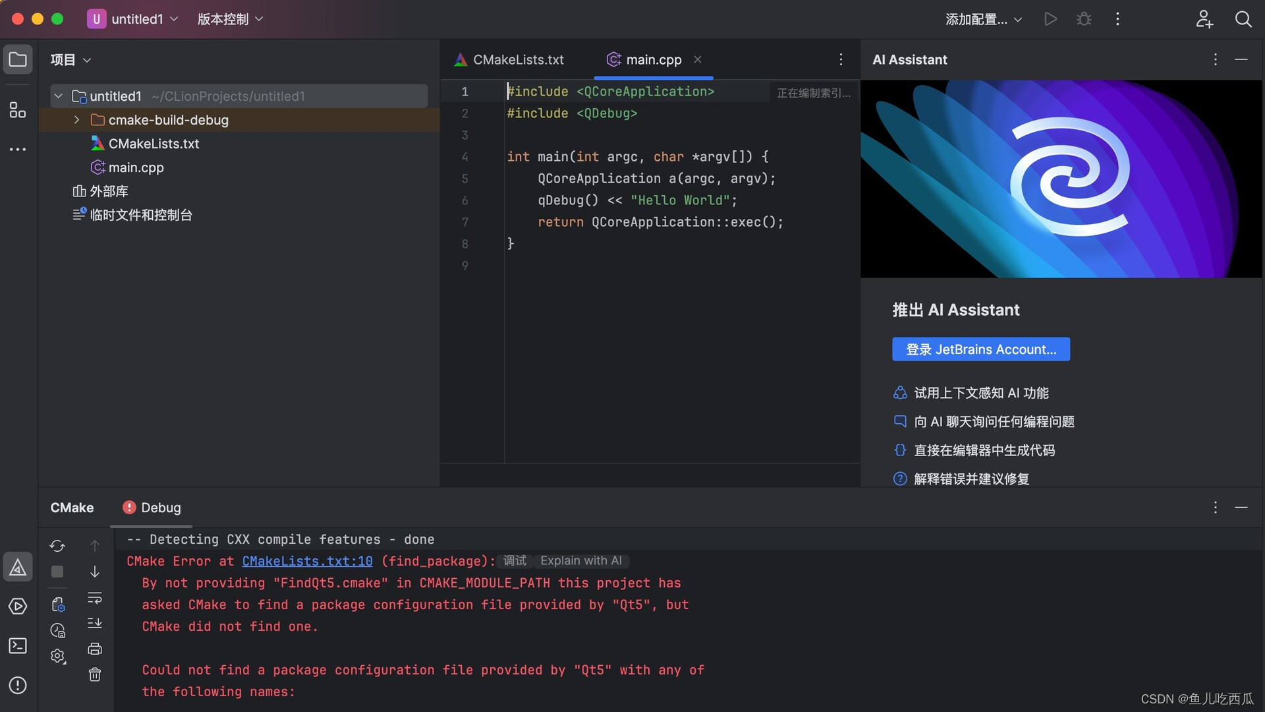Toggle scroll to end of output

(x=95, y=623)
